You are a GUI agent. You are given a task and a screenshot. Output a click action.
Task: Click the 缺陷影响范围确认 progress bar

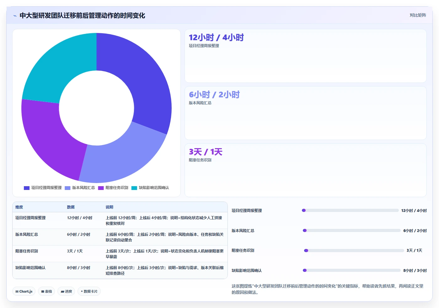[352, 270]
